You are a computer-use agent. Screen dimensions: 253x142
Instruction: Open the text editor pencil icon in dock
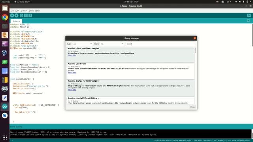click(x=5, y=98)
